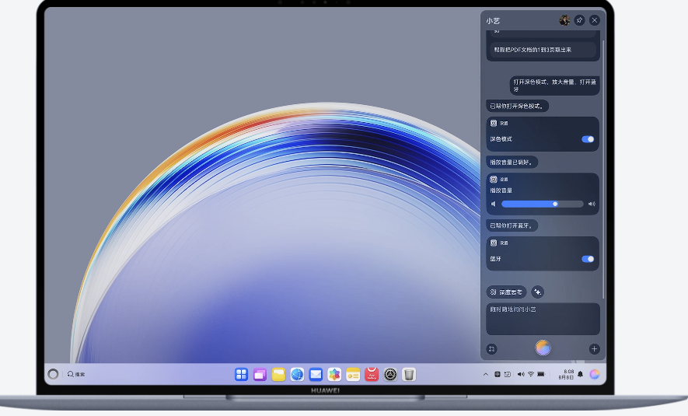688x416 pixels.
Task: Click the reply 已帮你打开蓝牙
Action: [512, 225]
